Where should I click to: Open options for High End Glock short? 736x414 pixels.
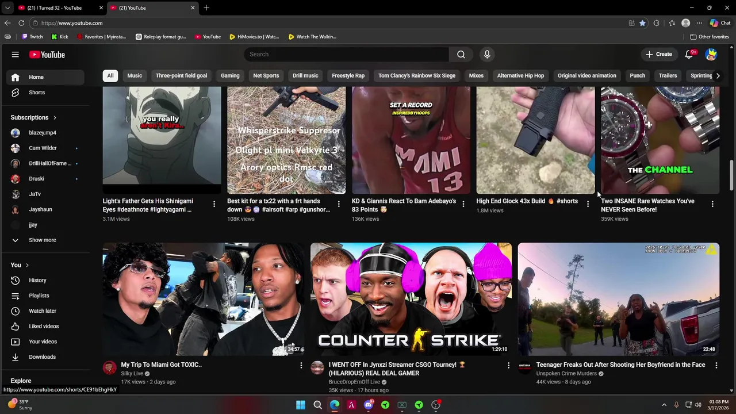click(x=588, y=204)
